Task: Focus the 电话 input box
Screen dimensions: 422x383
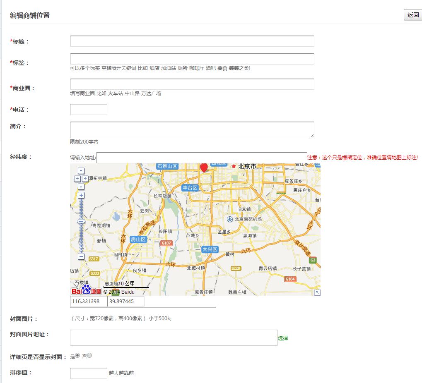Action: pos(88,110)
